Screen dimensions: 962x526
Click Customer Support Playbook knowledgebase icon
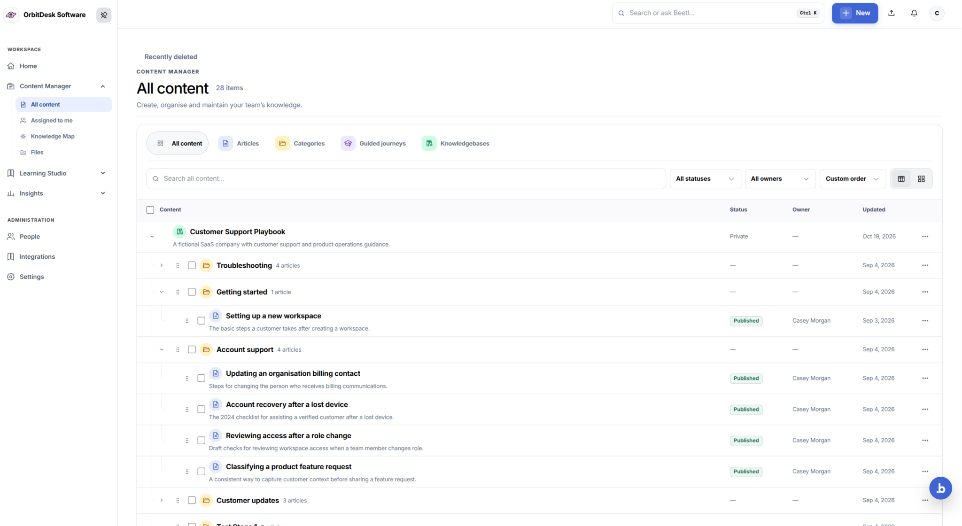(x=179, y=232)
